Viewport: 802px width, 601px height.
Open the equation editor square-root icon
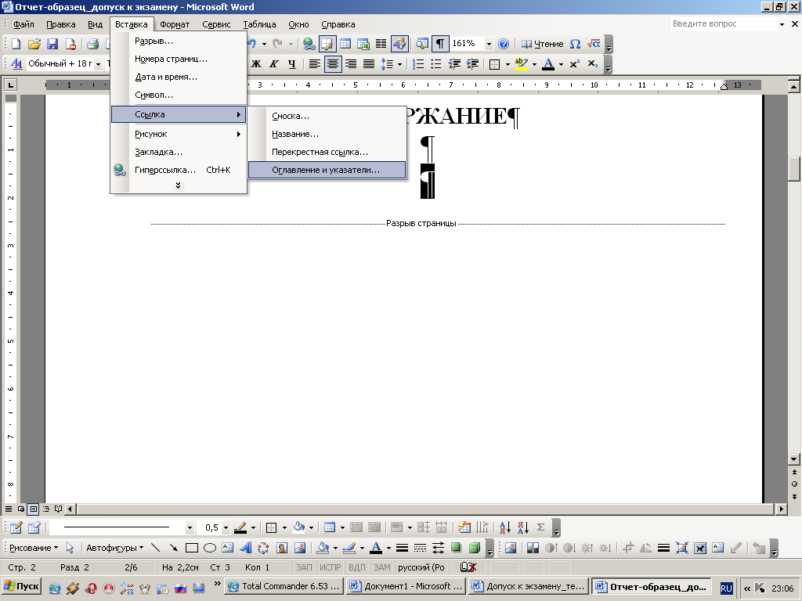pyautogui.click(x=594, y=44)
